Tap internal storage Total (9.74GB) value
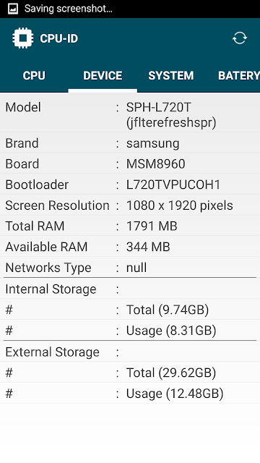 pos(167,310)
